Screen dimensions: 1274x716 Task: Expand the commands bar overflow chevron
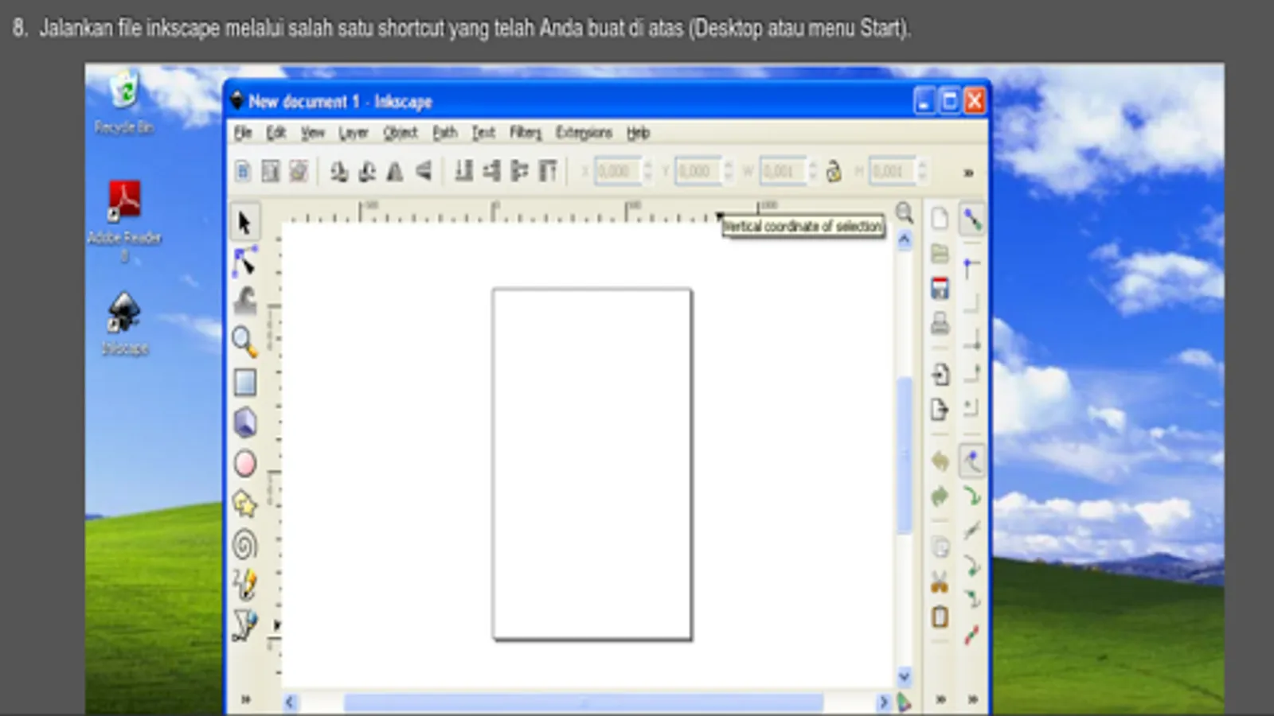pos(940,700)
